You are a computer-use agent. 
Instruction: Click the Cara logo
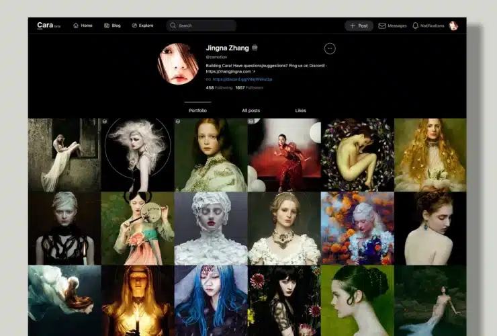[45, 26]
